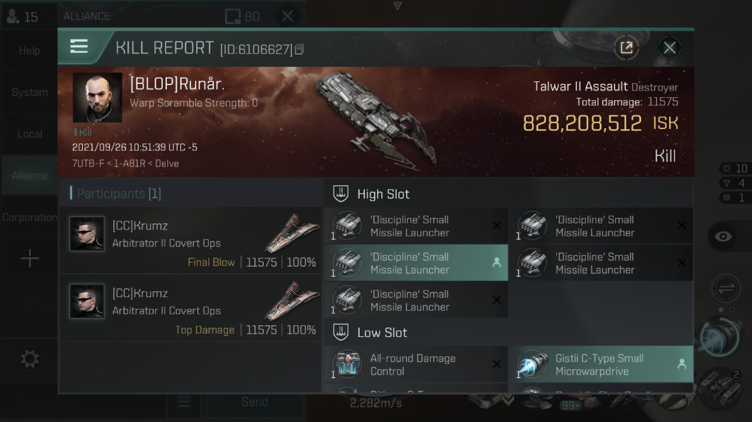Share the kill report externally

(x=626, y=48)
